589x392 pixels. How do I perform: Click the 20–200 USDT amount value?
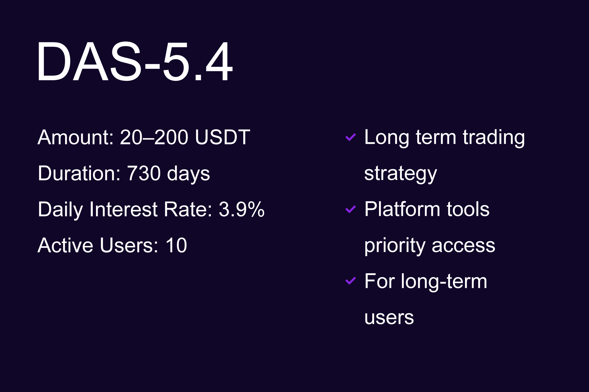click(185, 137)
